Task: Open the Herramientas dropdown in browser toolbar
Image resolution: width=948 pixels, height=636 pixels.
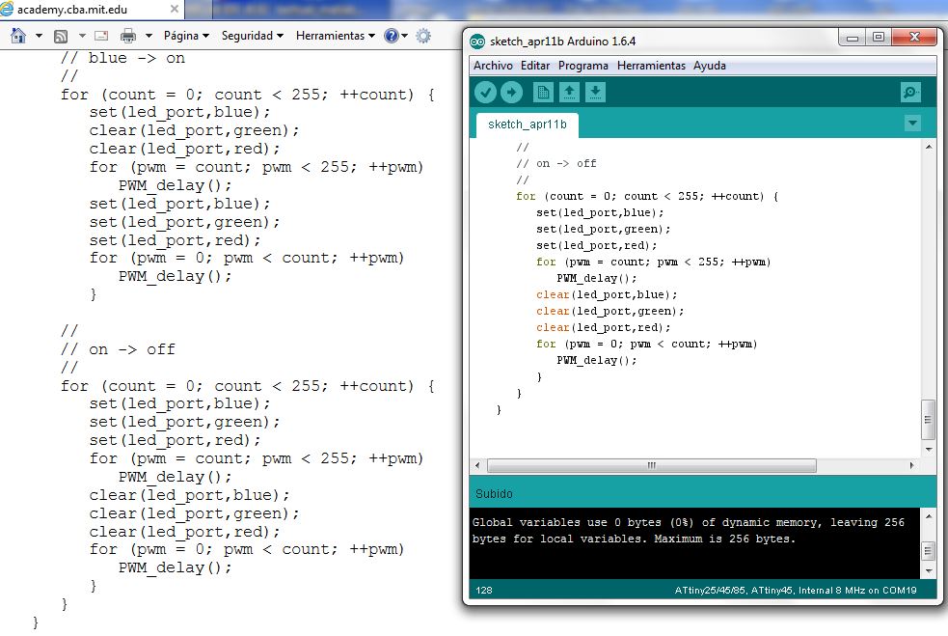Action: [335, 36]
